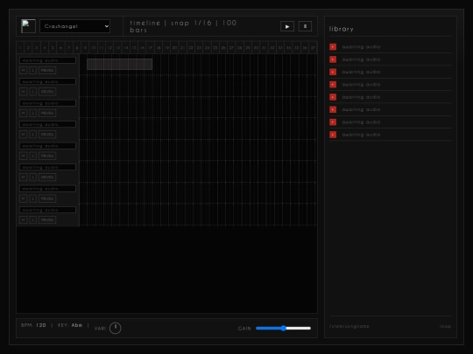Mute the second track with M
This screenshot has width=473, height=354.
pos(24,92)
